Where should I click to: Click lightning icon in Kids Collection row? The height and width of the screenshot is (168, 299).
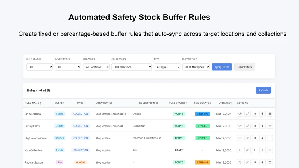pos(262,150)
